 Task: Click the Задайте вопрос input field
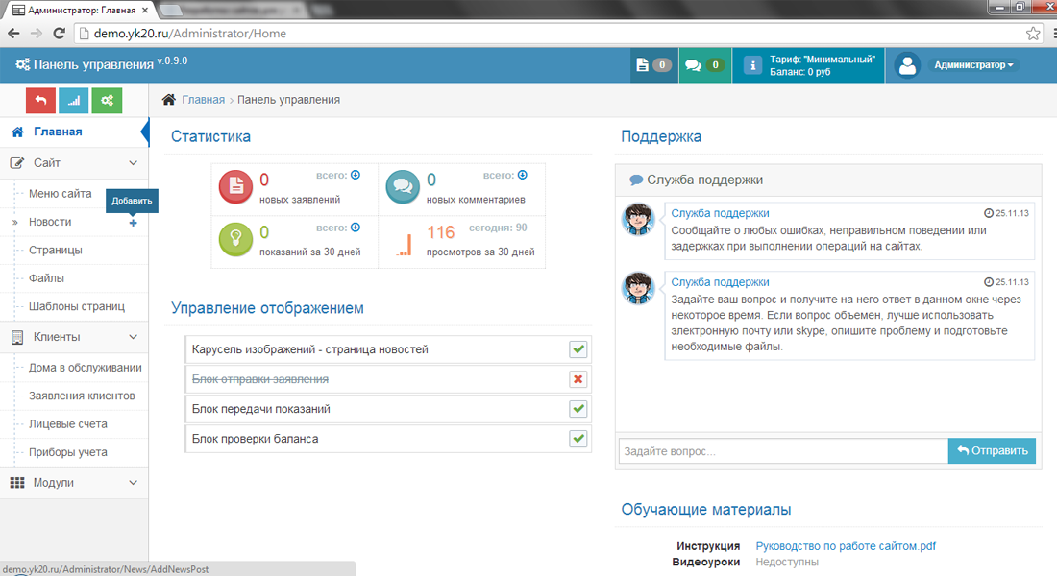(782, 451)
